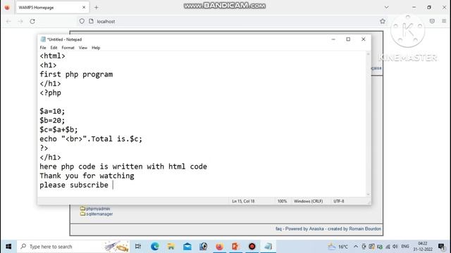451x253 pixels.
Task: Click the page info icon beside localhost
Action: [x=91, y=21]
